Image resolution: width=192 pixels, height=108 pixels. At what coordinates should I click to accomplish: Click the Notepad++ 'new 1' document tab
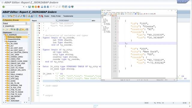[x=114, y=16]
